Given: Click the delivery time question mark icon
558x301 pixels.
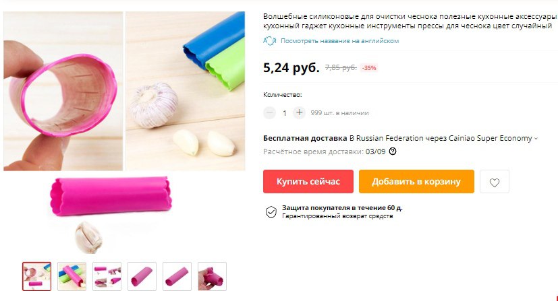Looking at the screenshot, I should click(x=393, y=152).
